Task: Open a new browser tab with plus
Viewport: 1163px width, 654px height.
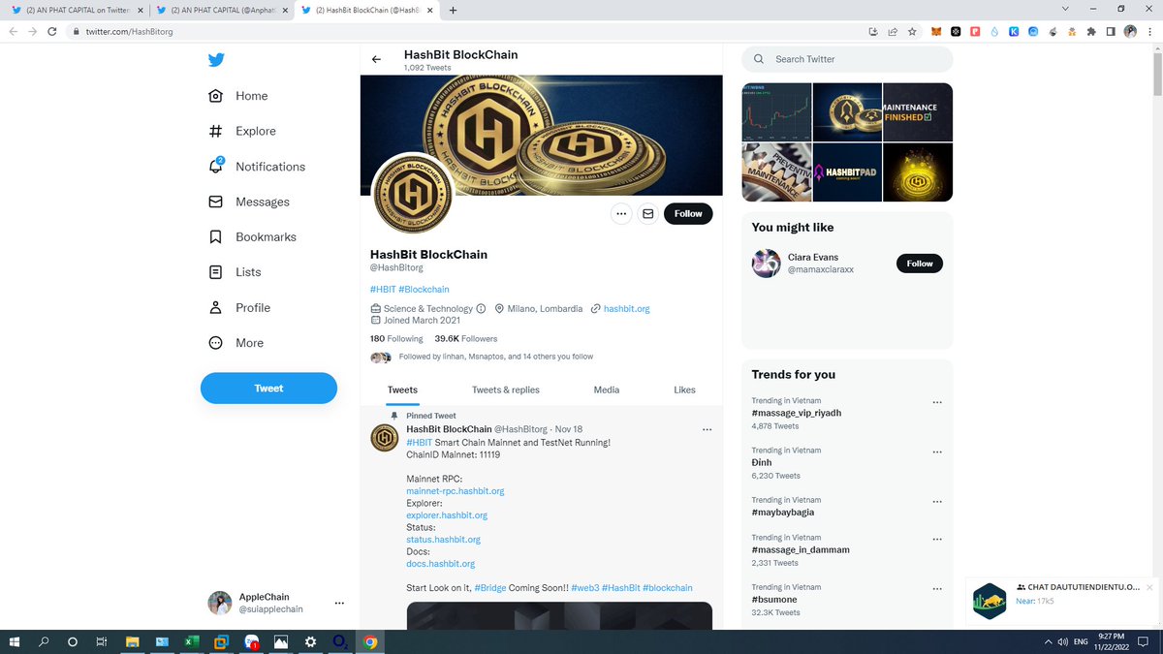Action: pyautogui.click(x=454, y=10)
